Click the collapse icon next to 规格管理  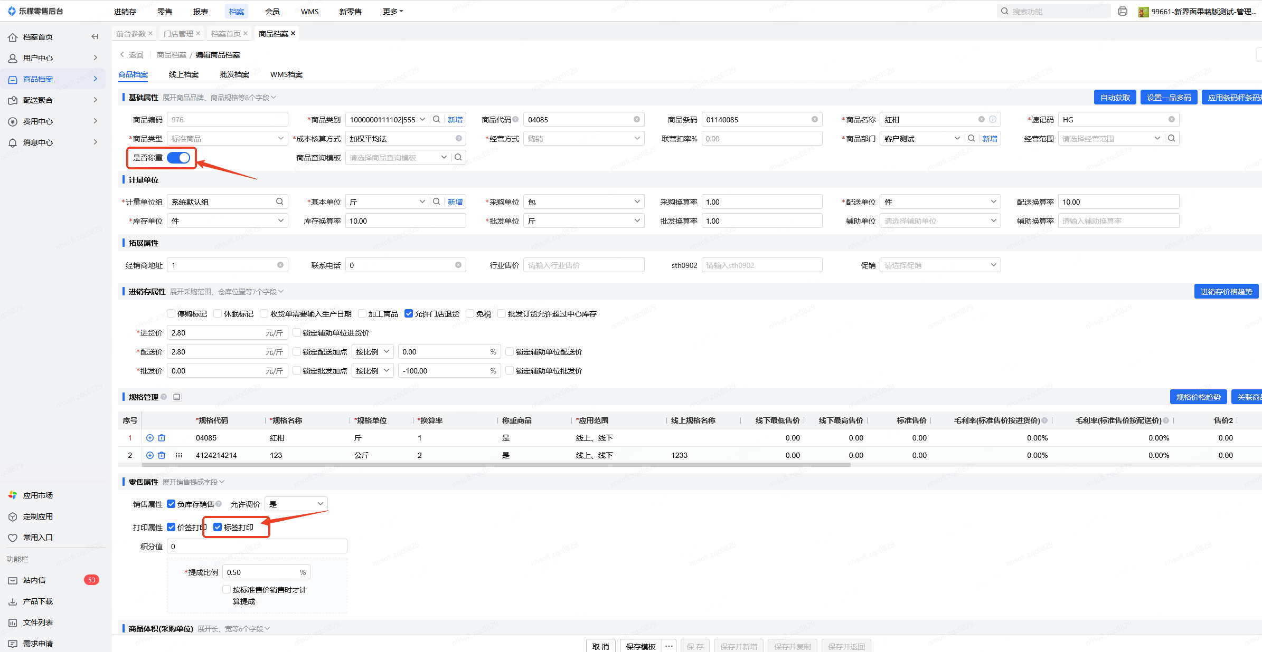coord(177,397)
